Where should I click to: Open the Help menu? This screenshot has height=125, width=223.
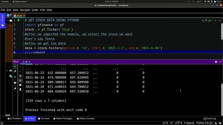pyautogui.click(x=49, y=10)
